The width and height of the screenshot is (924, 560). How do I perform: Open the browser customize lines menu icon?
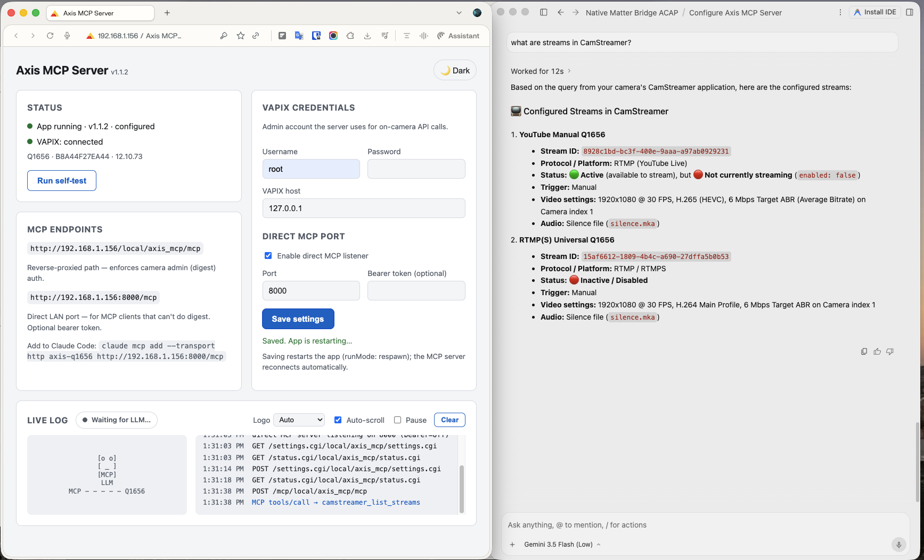coord(407,36)
